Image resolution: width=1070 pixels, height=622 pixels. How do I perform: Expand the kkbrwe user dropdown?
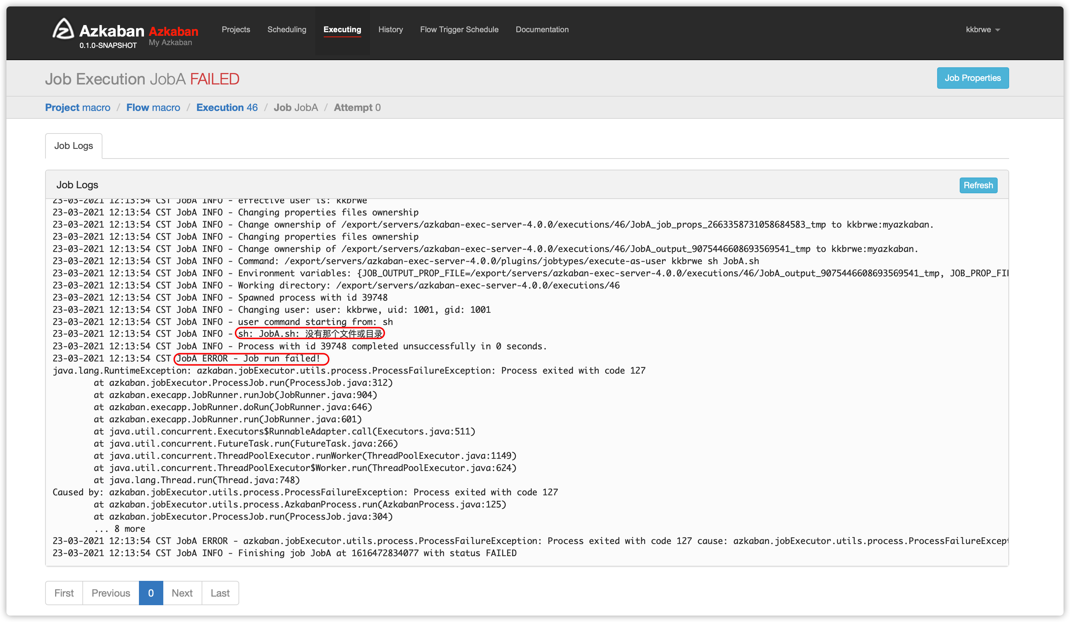(983, 29)
